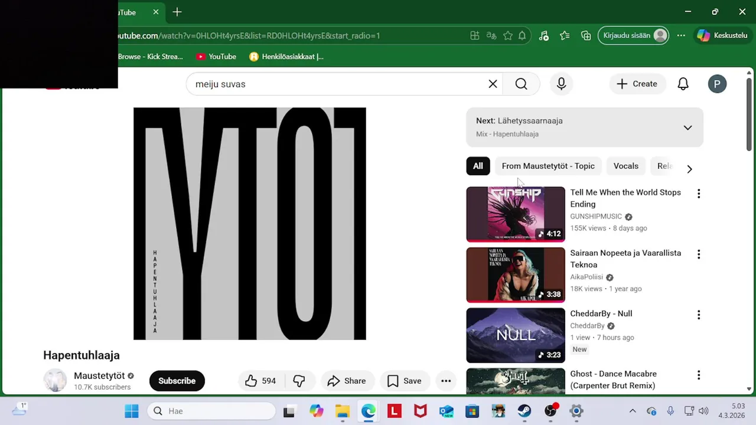756x425 pixels.
Task: Open options menu for CheddarBy - Null
Action: [x=699, y=315]
